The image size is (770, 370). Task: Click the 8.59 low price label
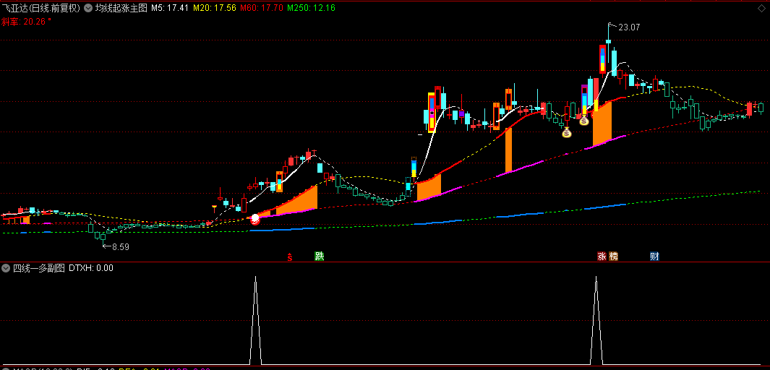click(120, 247)
